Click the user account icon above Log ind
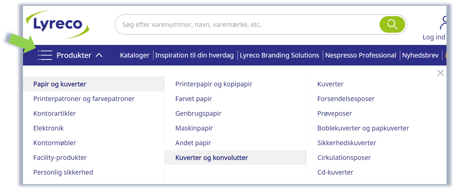455x190 pixels. (x=443, y=23)
